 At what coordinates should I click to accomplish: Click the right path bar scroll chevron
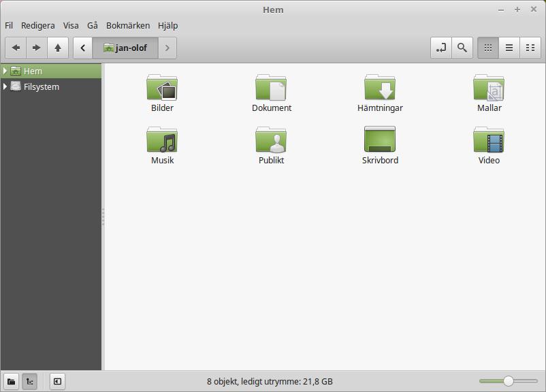coord(167,48)
